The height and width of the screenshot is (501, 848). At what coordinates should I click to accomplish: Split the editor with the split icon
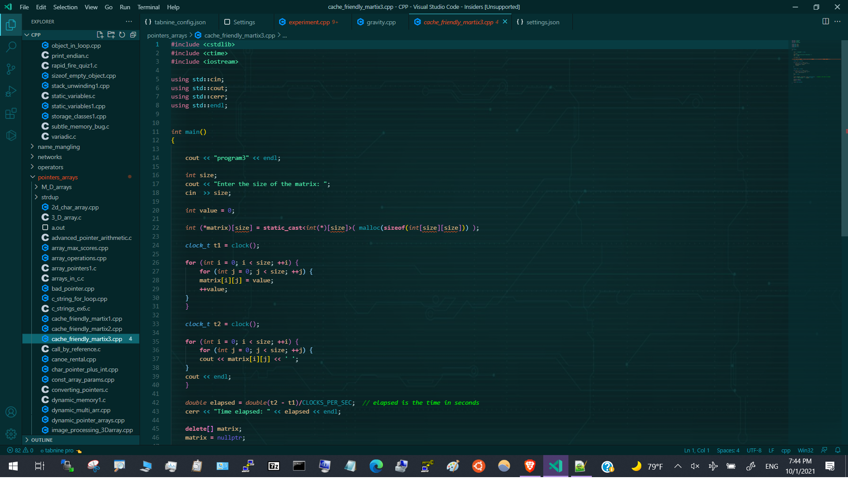pos(825,21)
